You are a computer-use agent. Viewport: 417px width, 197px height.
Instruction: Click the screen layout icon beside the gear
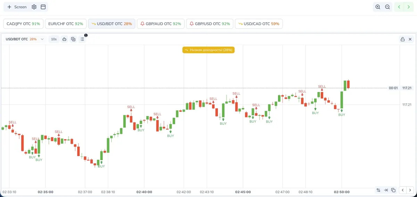point(43,7)
